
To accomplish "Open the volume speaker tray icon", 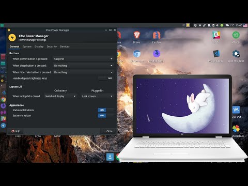I will pyautogui.click(x=218, y=25).
